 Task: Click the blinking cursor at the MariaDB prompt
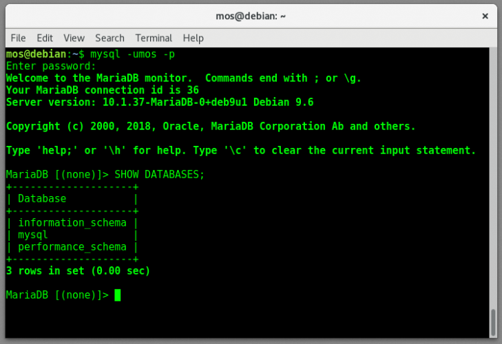[118, 294]
